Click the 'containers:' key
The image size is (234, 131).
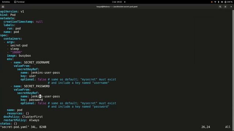13,39
